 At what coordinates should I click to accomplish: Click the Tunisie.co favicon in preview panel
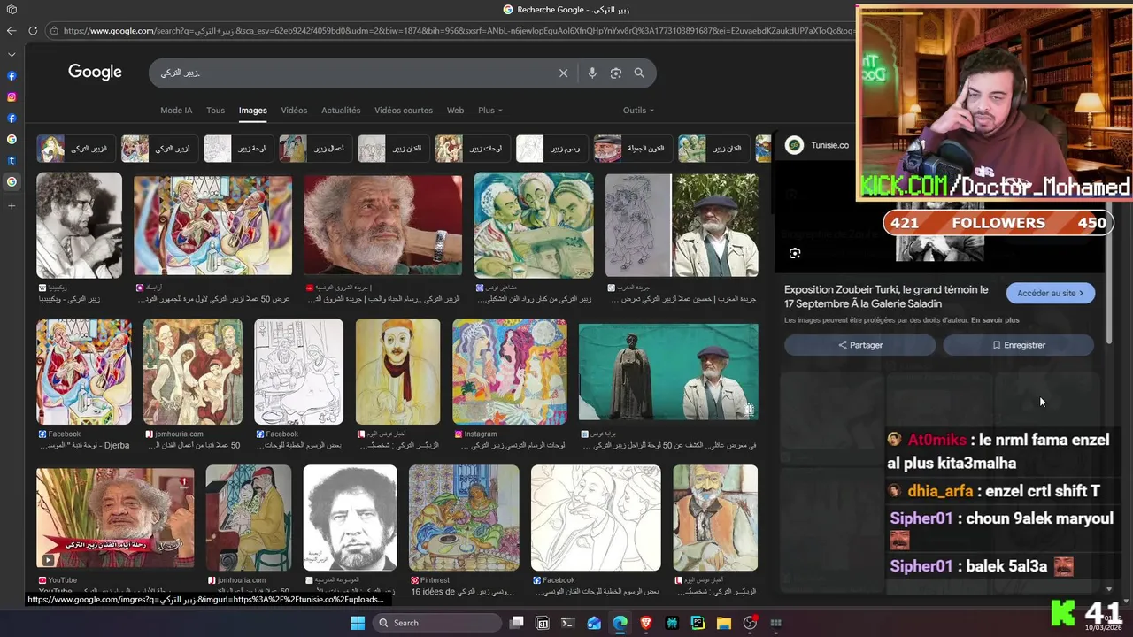(x=795, y=145)
